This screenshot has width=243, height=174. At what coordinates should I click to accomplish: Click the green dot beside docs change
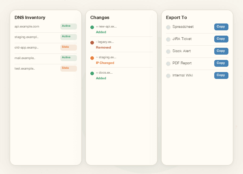(x=92, y=73)
